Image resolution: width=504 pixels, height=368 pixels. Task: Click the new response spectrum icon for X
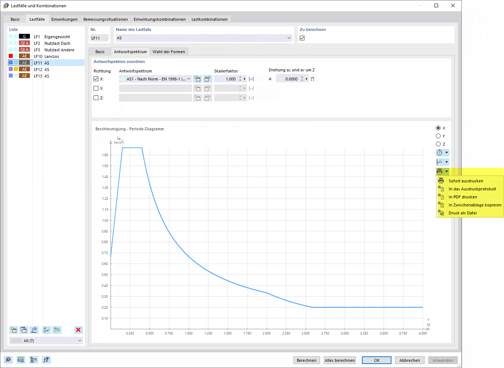point(197,79)
